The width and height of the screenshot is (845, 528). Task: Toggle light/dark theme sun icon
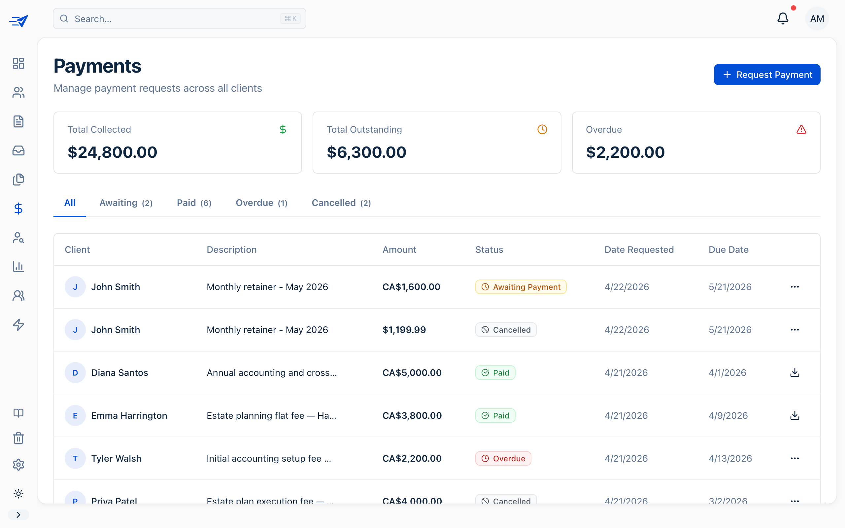coord(18,493)
